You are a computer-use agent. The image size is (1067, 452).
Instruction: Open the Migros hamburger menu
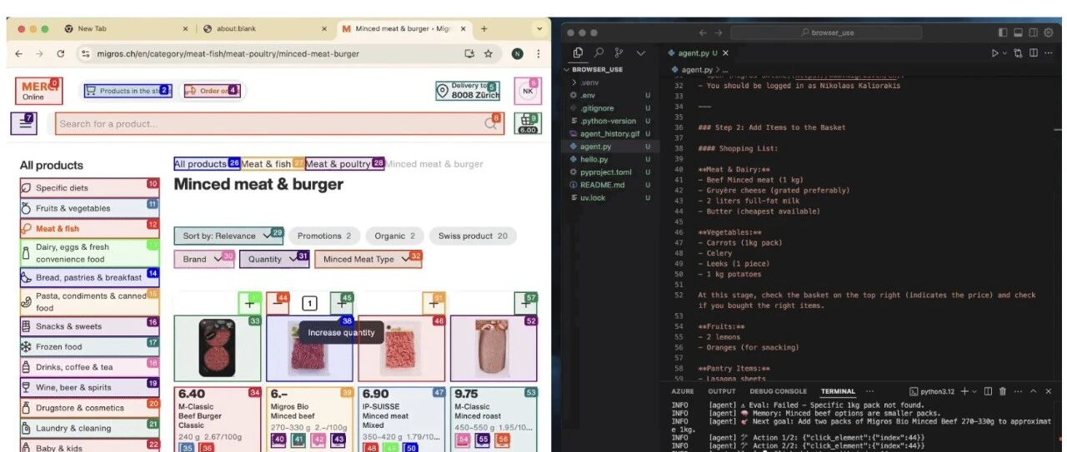(x=23, y=123)
